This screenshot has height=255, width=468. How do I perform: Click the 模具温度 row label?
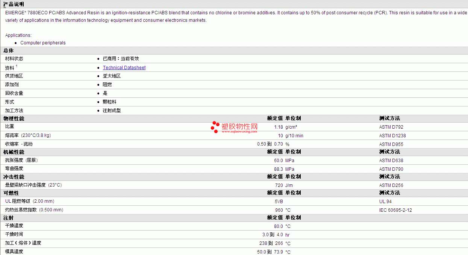14,252
